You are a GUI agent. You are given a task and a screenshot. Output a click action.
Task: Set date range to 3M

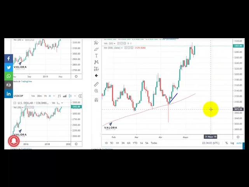123,143
